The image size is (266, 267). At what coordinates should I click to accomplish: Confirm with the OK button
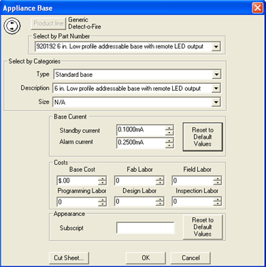(146, 258)
